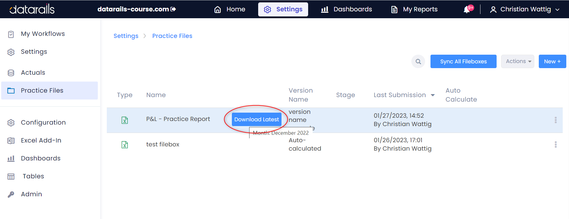Viewport: 569px width, 219px height.
Task: Open the P&L - Practice Report file
Action: pyautogui.click(x=178, y=119)
